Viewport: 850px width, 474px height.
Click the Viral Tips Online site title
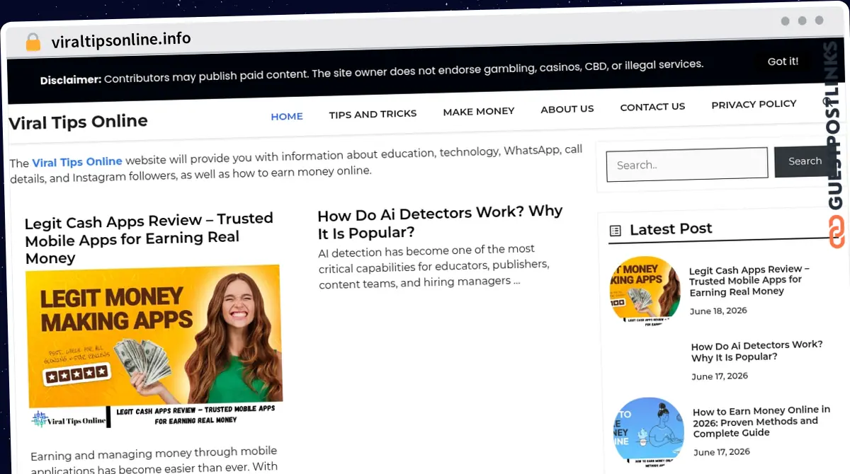78,122
